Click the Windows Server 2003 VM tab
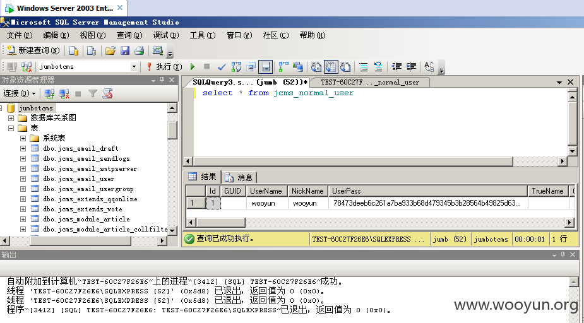This screenshot has width=584, height=323. coord(63,8)
